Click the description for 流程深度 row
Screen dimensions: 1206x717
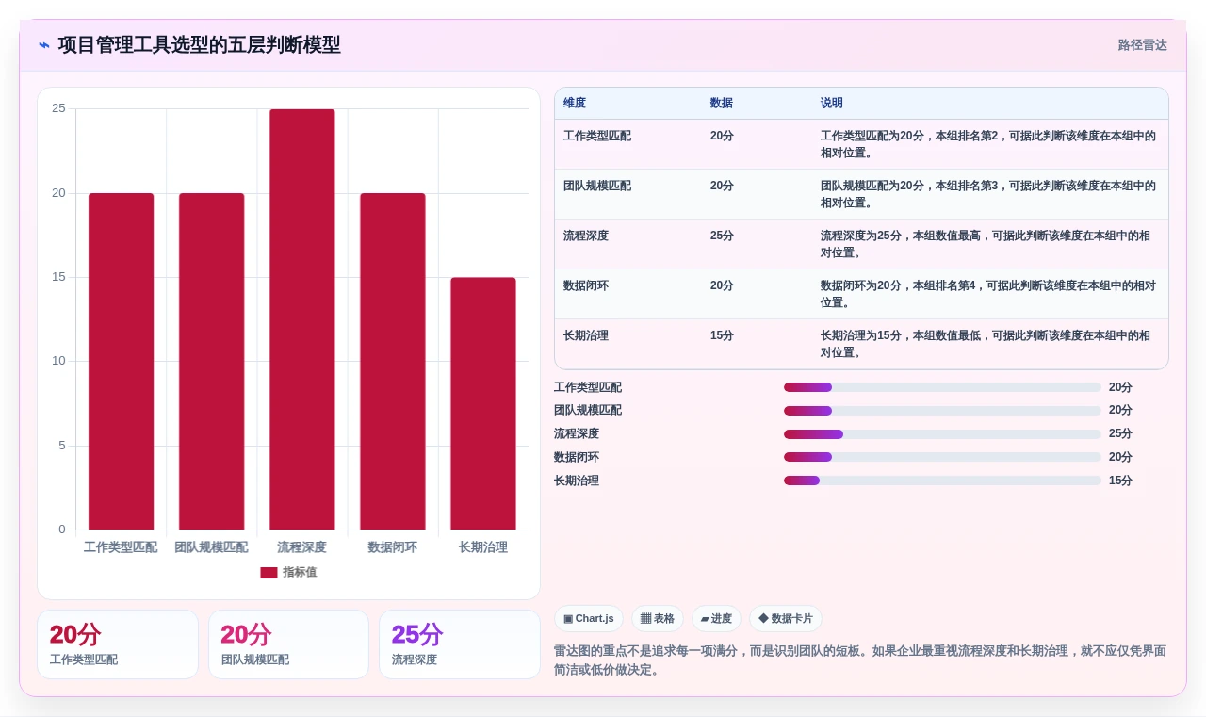(x=986, y=244)
